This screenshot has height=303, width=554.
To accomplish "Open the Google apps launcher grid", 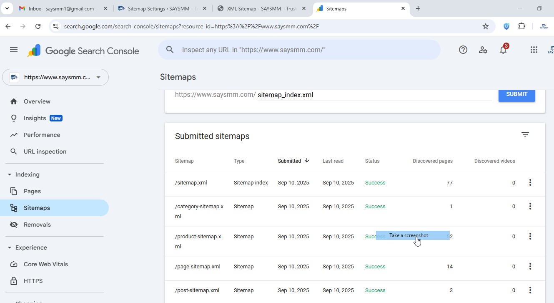I will [x=534, y=50].
